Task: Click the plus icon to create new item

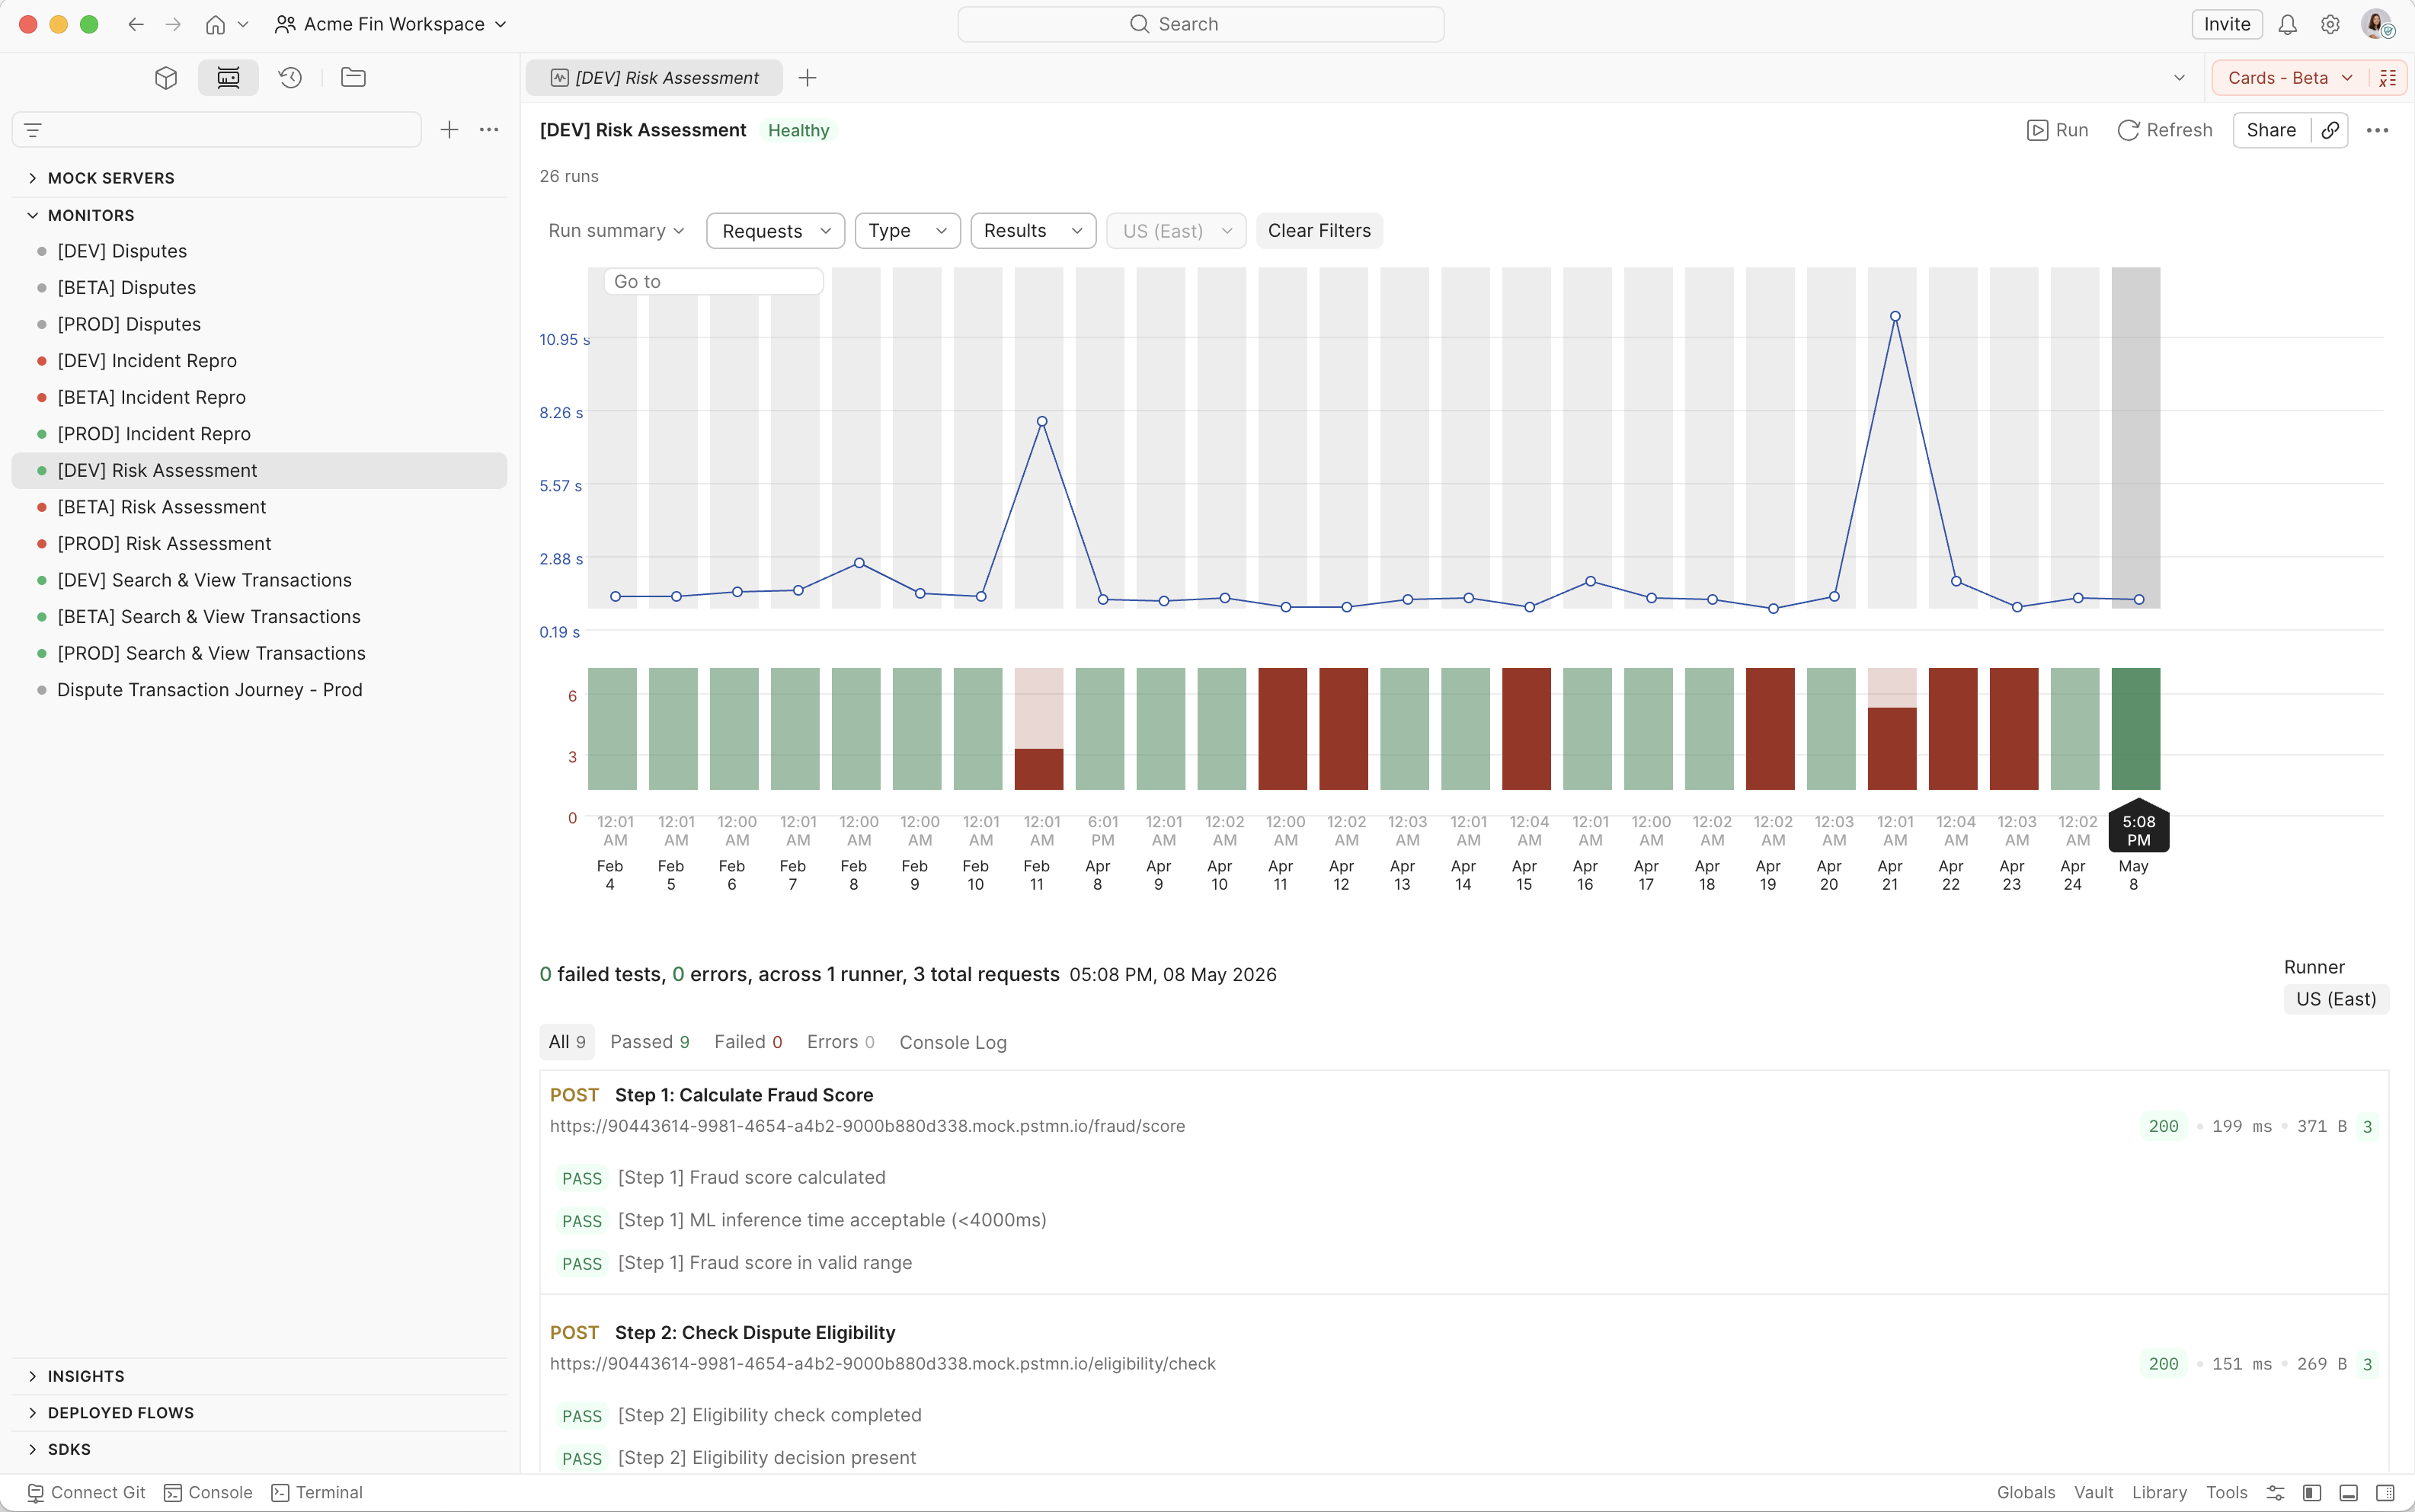Action: pyautogui.click(x=449, y=130)
